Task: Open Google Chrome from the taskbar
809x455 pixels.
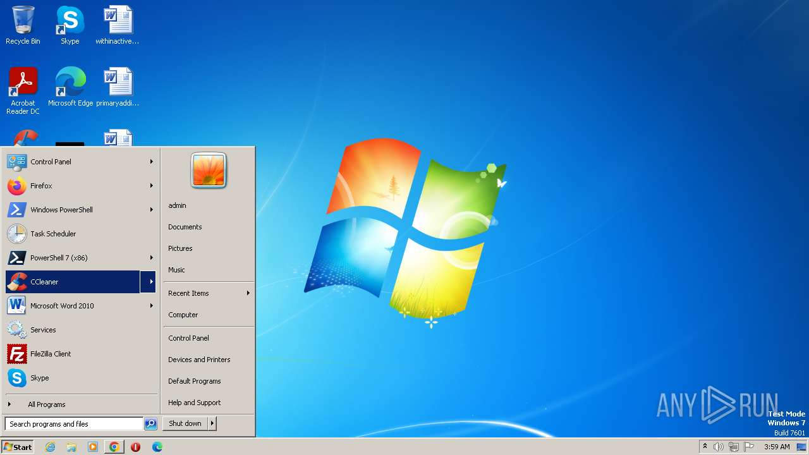Action: [114, 447]
